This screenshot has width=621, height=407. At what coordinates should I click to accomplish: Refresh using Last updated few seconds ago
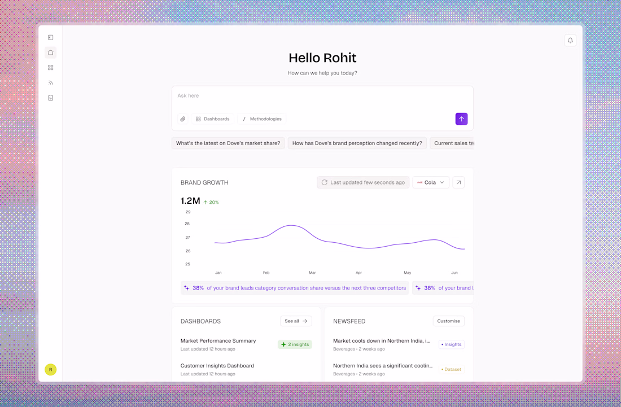coord(363,182)
